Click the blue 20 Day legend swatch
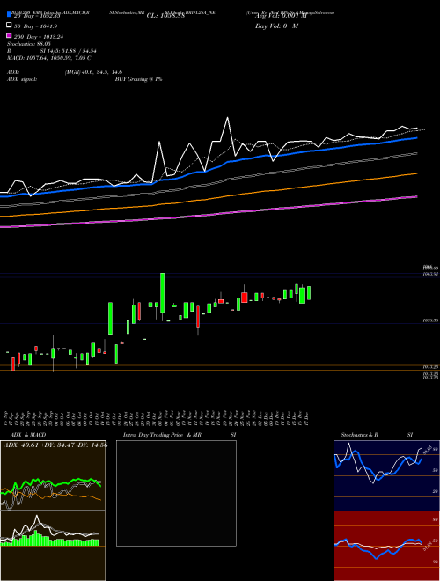Viewport: 440px width, 581px height. pyautogui.click(x=9, y=15)
